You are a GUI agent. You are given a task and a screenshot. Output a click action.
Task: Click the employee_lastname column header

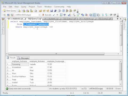(19, 61)
